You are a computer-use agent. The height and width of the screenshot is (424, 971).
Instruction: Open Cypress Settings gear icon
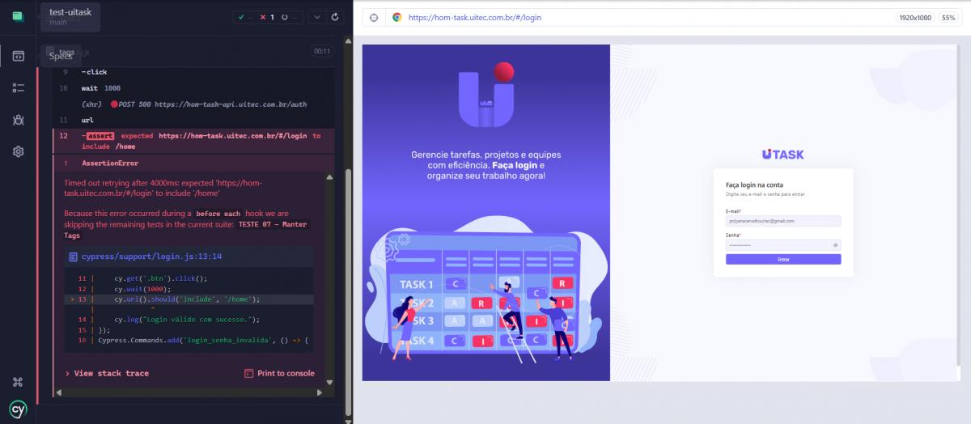pyautogui.click(x=18, y=151)
